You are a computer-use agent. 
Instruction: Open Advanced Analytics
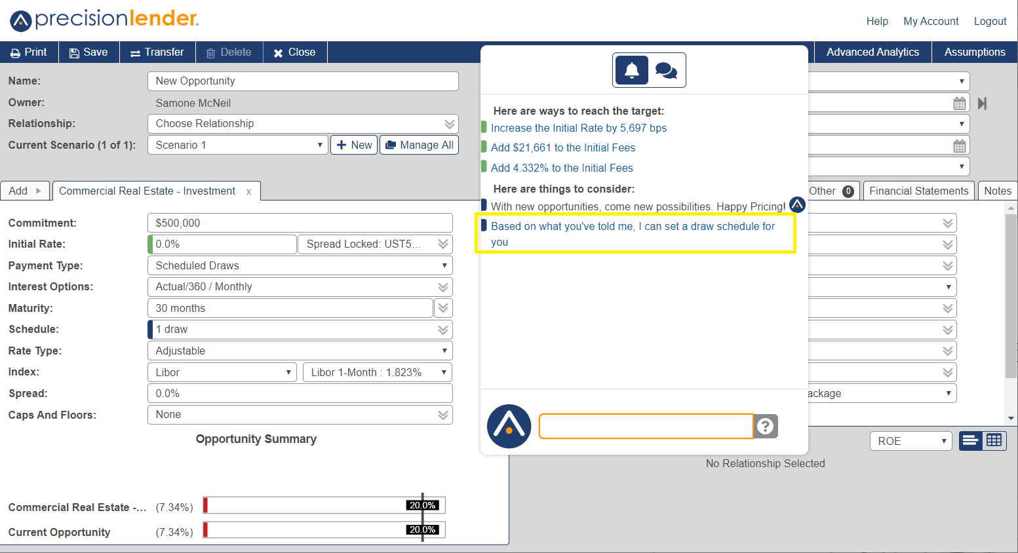872,52
